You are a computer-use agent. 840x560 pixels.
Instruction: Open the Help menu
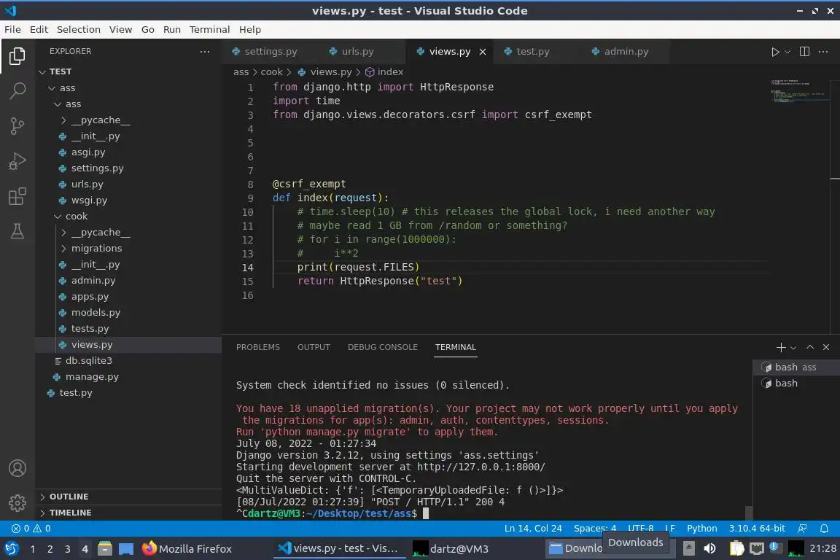point(249,29)
